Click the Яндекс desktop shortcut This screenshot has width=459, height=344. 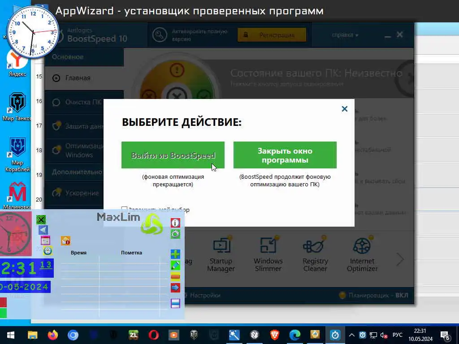point(17,63)
